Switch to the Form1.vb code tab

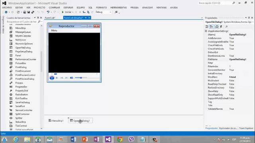click(x=50, y=18)
